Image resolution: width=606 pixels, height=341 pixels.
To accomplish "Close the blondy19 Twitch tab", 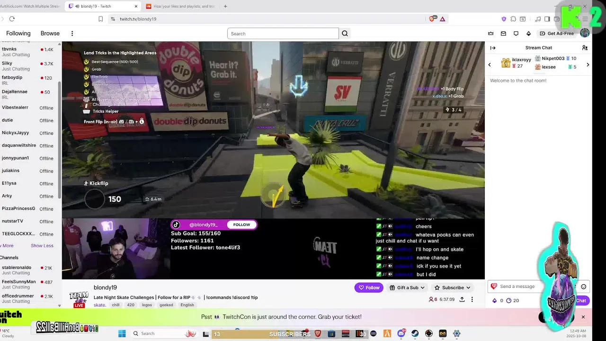I will [x=136, y=6].
